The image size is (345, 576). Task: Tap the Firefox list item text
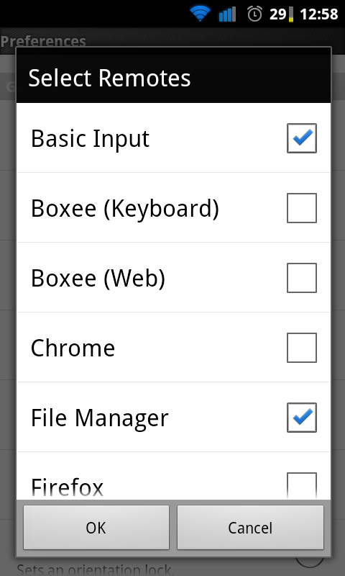(x=67, y=487)
